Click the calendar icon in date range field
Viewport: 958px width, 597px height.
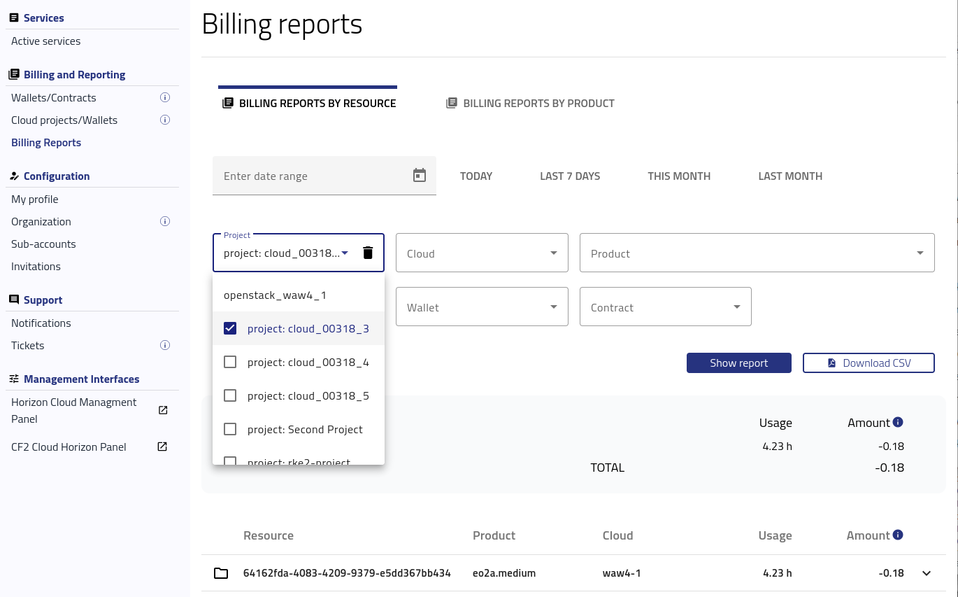[420, 176]
